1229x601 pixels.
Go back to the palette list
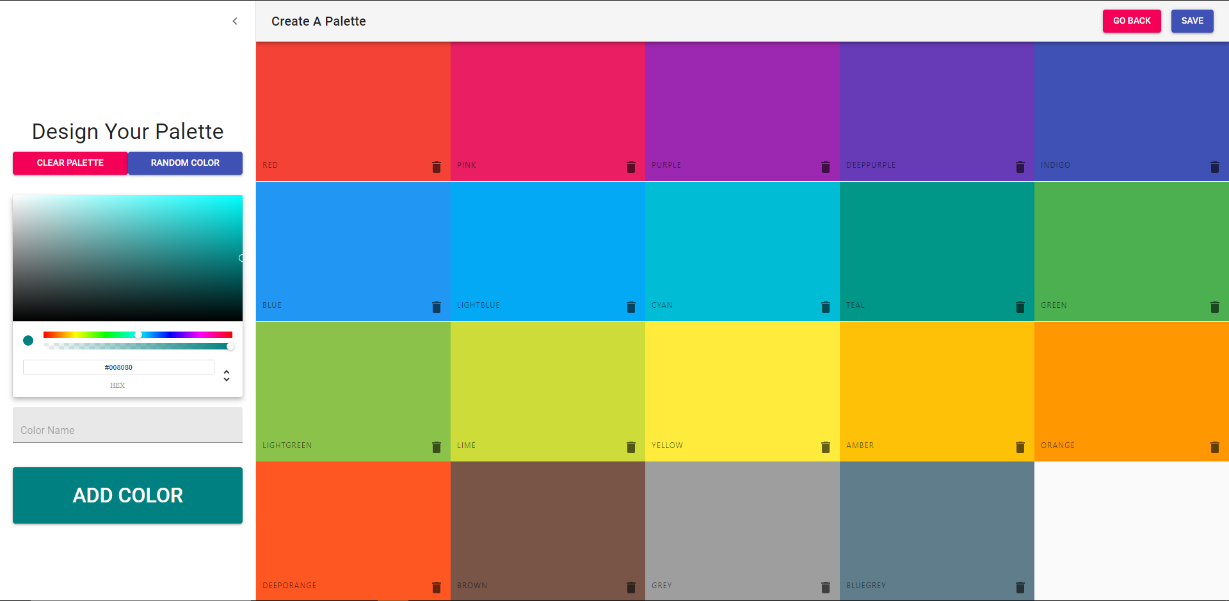[1131, 20]
